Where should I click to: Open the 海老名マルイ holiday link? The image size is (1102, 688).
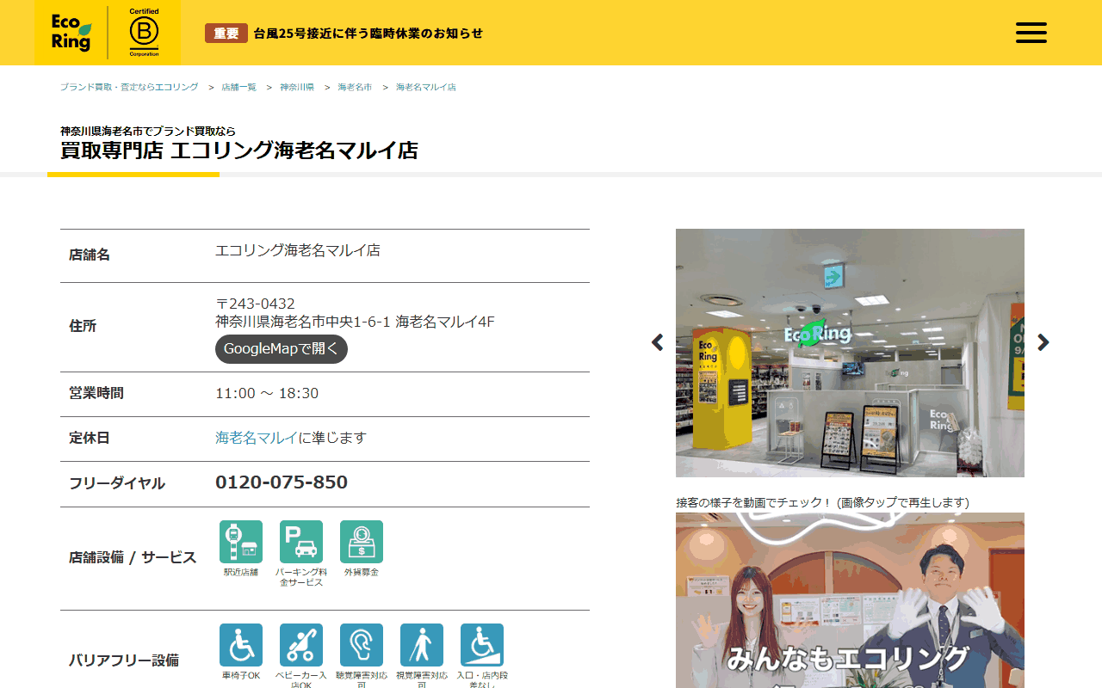point(257,438)
